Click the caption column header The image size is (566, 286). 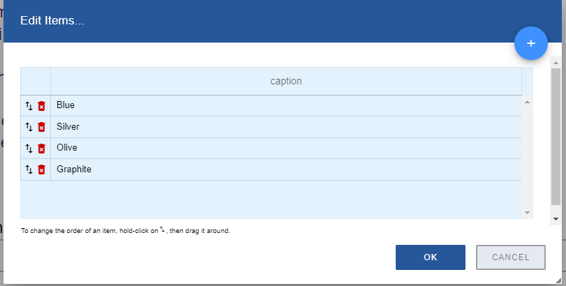coord(285,81)
